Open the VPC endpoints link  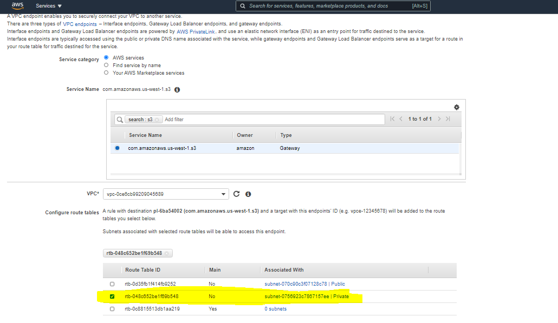[80, 24]
